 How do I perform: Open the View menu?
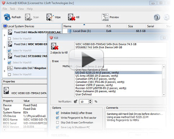[21, 9]
